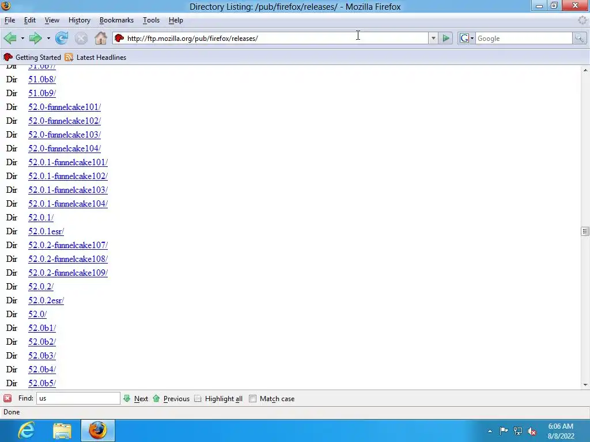This screenshot has height=442, width=590.
Task: Open the 52.0.2esr/ directory link
Action: (46, 300)
